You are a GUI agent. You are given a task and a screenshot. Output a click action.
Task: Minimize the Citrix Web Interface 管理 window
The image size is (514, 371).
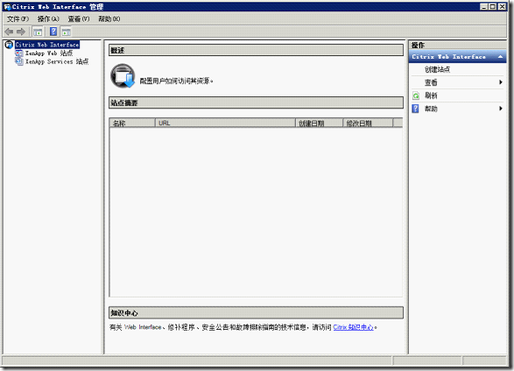click(x=484, y=6)
